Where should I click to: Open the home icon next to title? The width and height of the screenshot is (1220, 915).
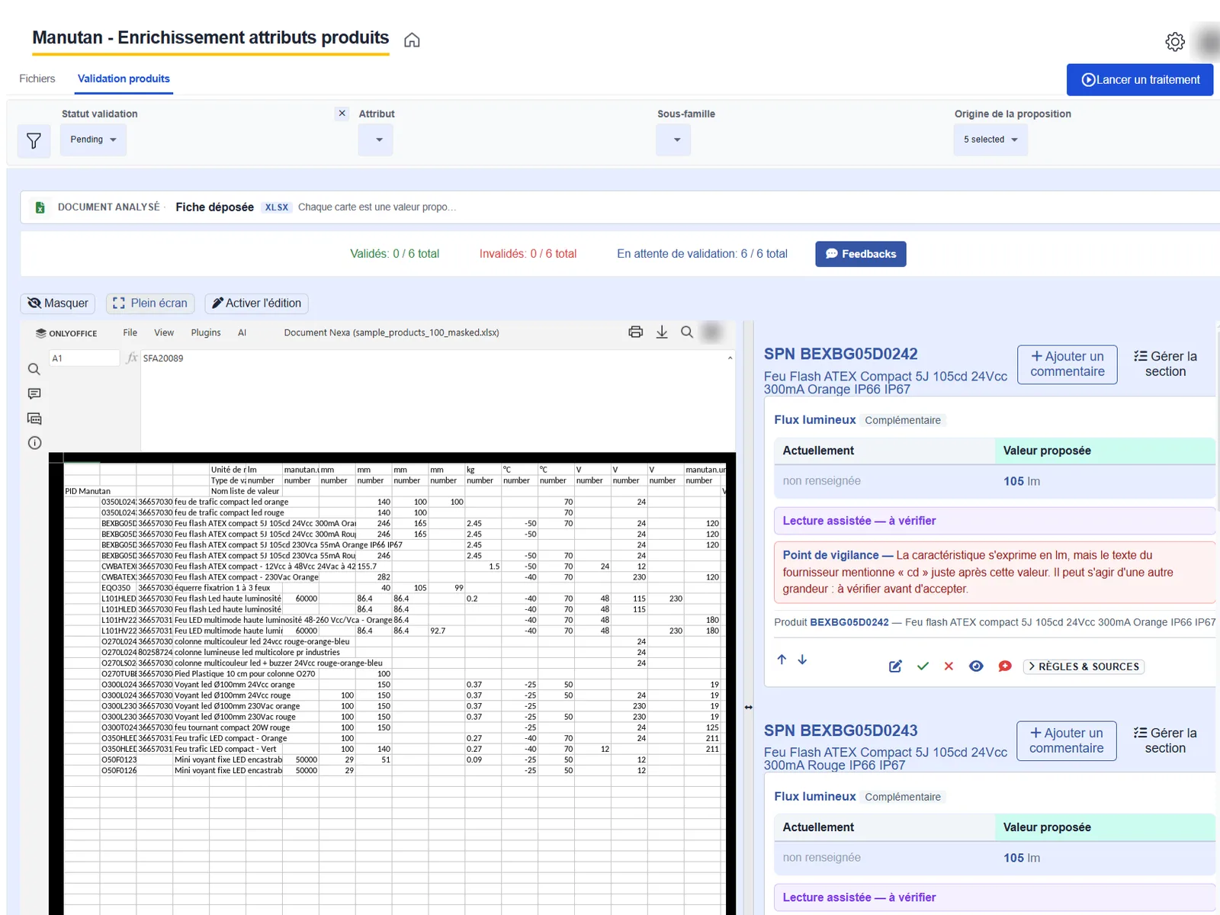coord(412,40)
